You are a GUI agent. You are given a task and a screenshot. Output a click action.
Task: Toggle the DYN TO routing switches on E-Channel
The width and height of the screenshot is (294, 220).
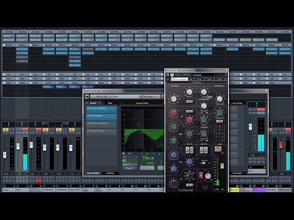click(x=204, y=150)
